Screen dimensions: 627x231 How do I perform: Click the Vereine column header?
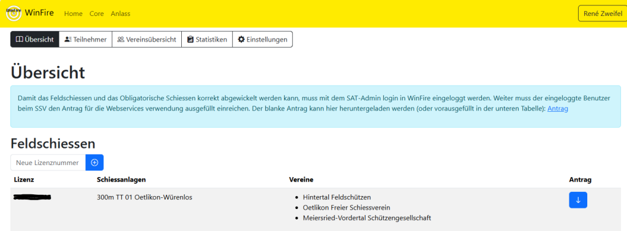[301, 180]
